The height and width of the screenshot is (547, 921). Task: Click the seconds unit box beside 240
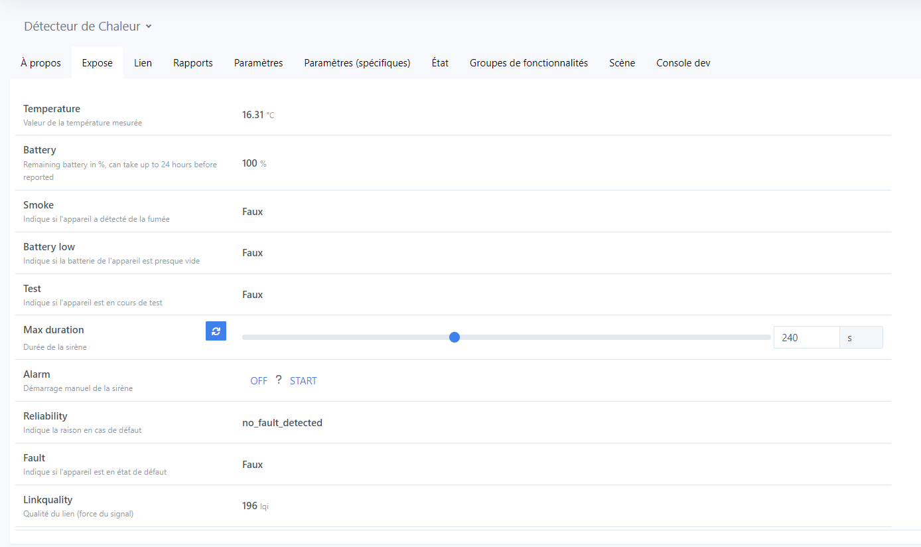(x=861, y=337)
